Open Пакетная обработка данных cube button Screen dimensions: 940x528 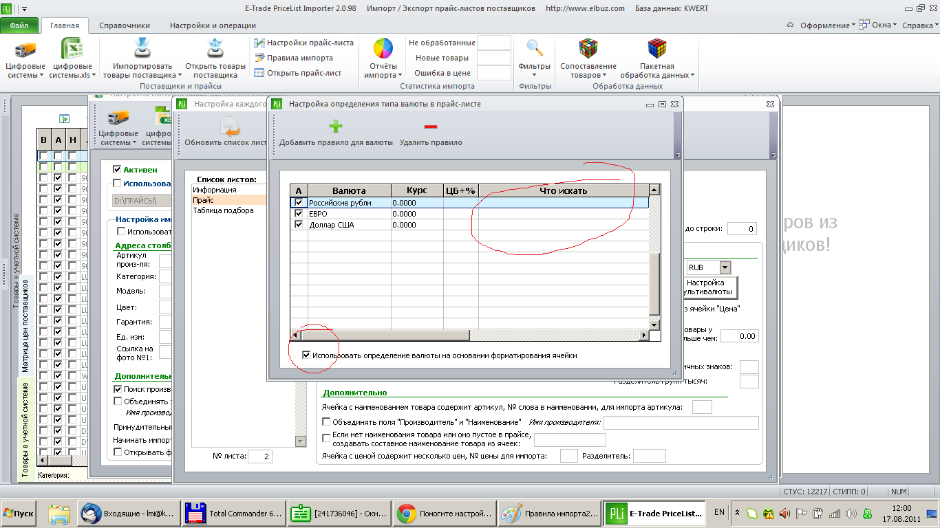657,59
